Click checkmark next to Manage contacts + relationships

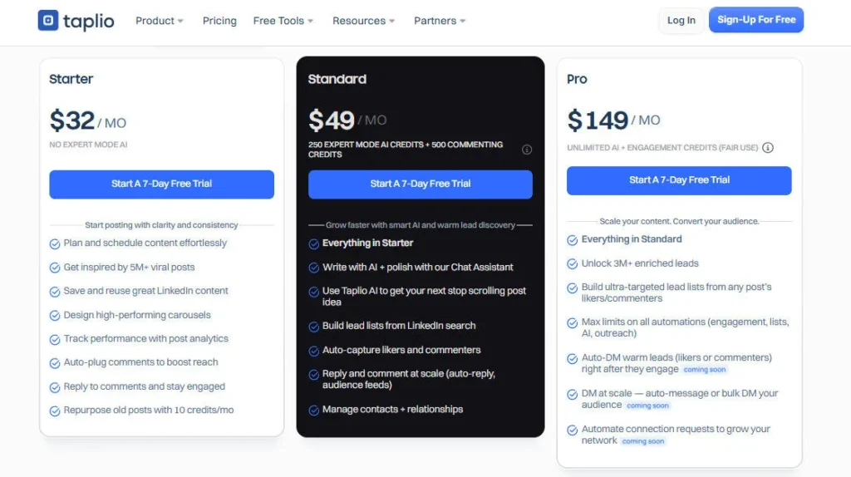[314, 410]
